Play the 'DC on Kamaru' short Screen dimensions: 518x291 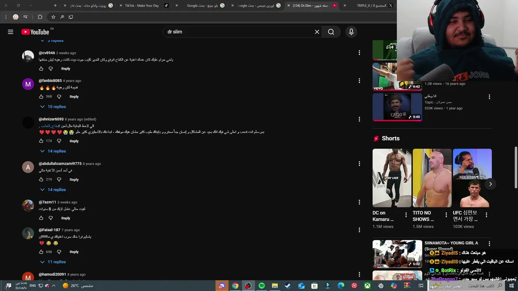[392, 178]
